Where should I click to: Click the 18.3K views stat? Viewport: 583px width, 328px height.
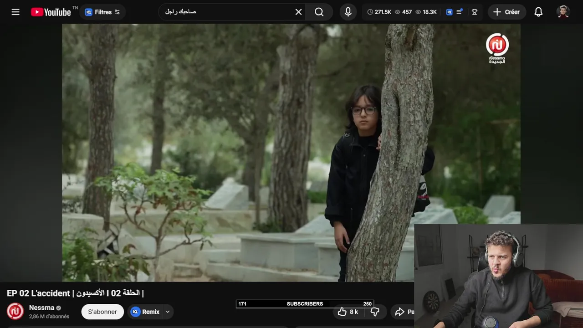[x=426, y=12]
